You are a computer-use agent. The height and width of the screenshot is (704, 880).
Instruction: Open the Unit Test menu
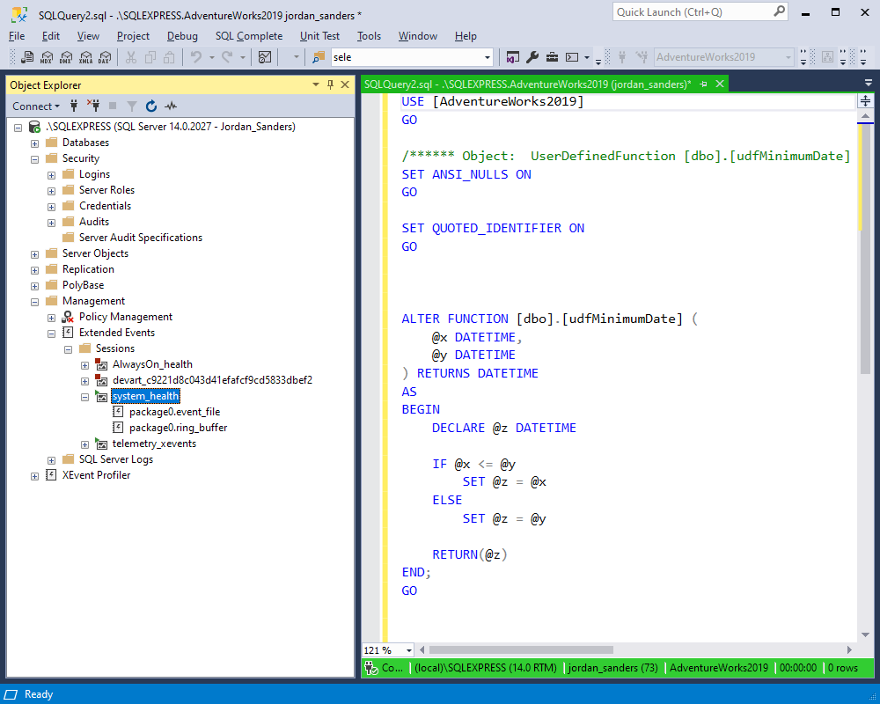click(319, 36)
